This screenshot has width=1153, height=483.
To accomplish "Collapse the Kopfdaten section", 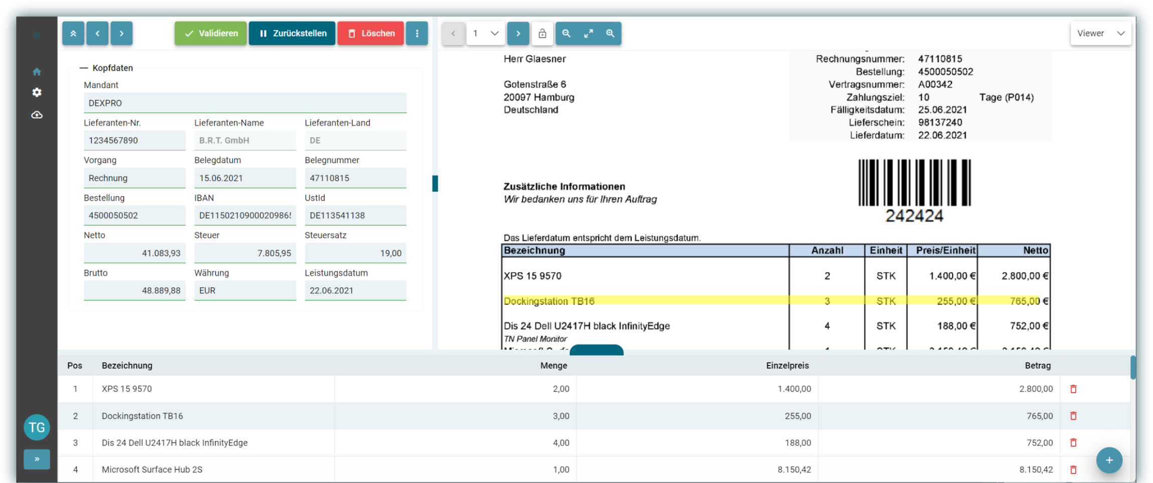I will coord(84,68).
